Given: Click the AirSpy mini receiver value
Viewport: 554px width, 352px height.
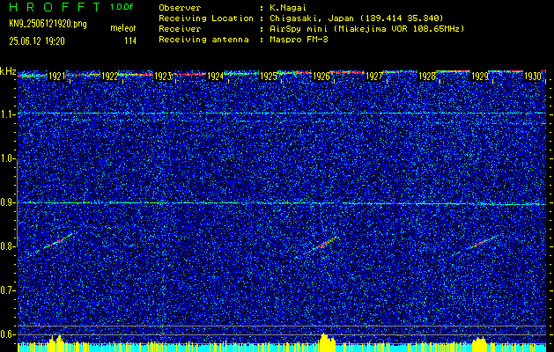Looking at the screenshot, I should tap(366, 29).
